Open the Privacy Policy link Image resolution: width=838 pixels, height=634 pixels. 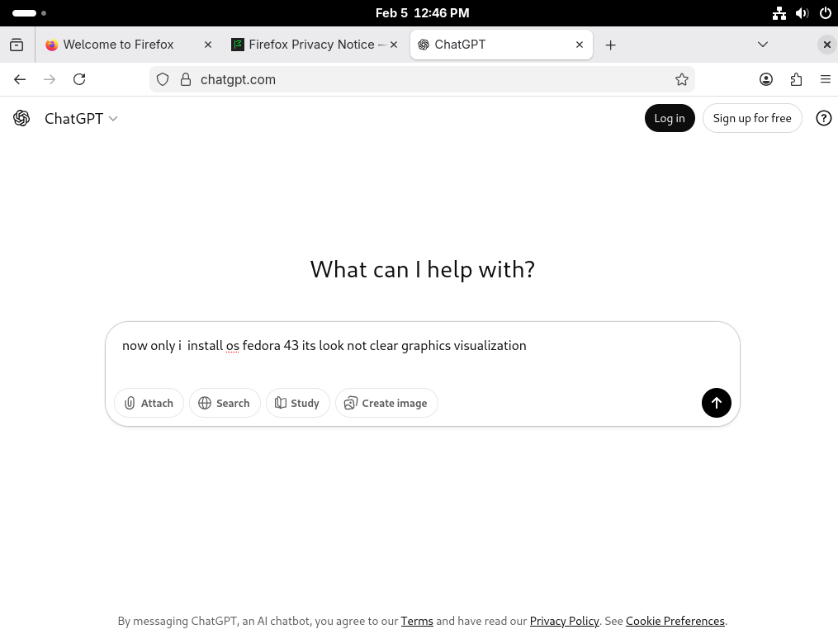point(564,621)
